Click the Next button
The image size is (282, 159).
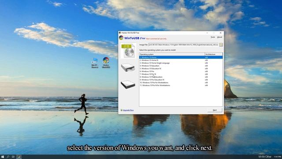215,110
